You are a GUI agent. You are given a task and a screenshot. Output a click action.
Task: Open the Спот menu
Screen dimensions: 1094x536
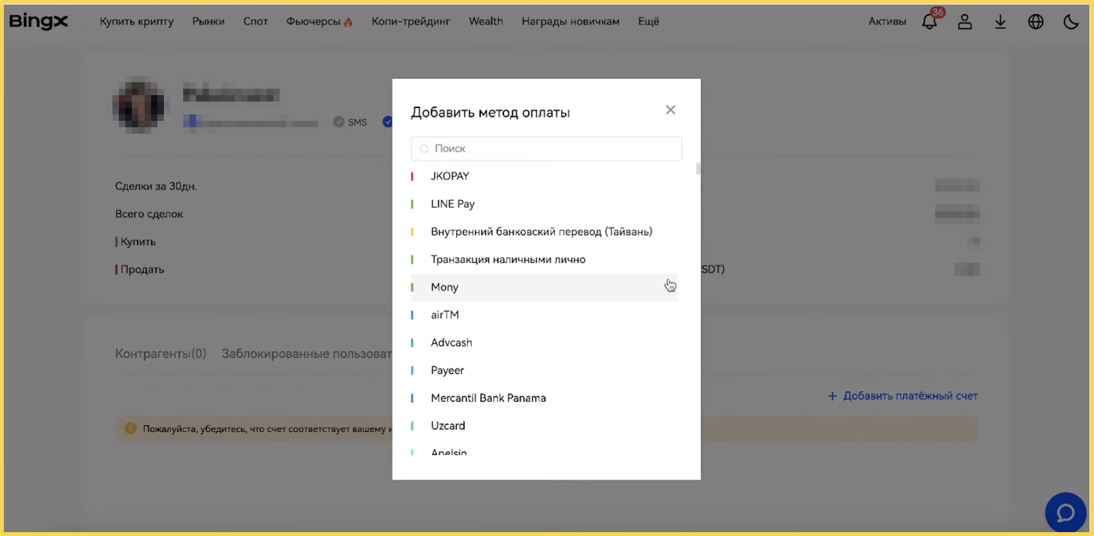point(255,21)
